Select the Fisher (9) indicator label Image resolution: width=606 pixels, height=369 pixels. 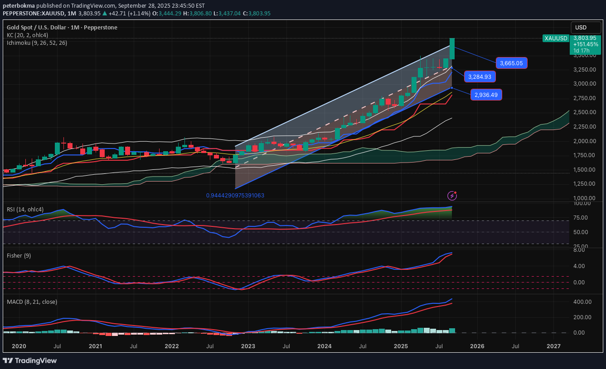(x=19, y=256)
